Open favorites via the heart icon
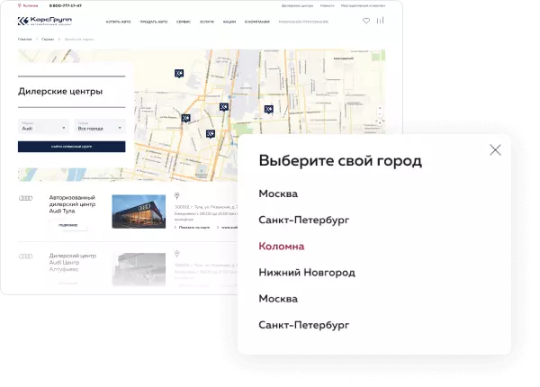Image resolution: width=540 pixels, height=387 pixels. (x=365, y=20)
